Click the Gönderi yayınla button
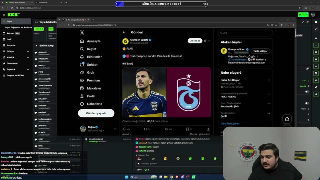The image size is (320, 180). (96, 113)
